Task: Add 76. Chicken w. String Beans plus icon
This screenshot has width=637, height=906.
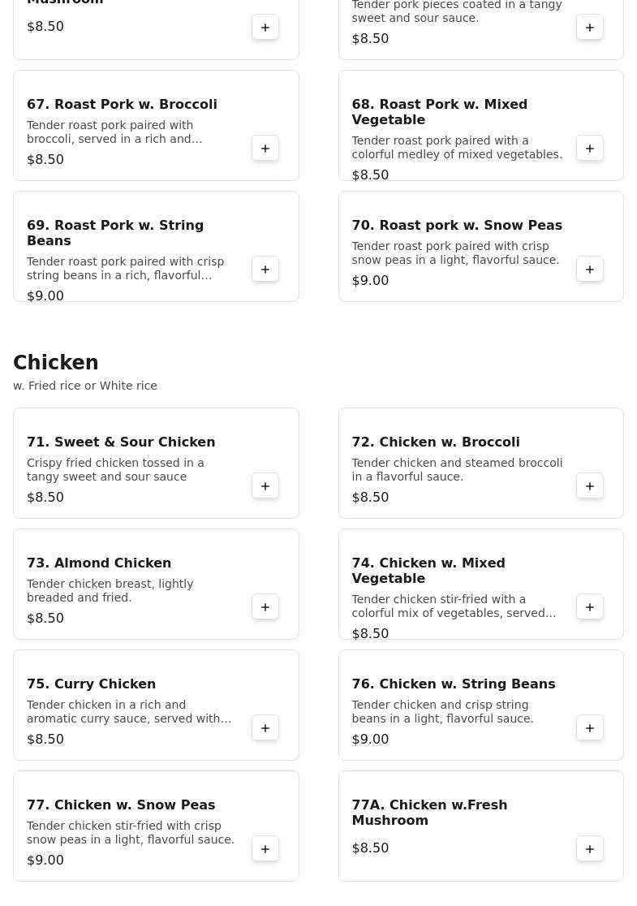Action: (x=590, y=728)
